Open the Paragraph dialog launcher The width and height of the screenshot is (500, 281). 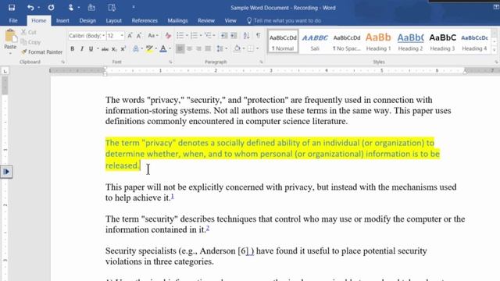261,62
